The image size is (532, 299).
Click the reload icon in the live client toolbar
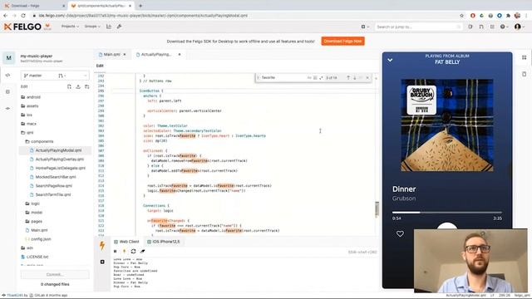coord(133,252)
